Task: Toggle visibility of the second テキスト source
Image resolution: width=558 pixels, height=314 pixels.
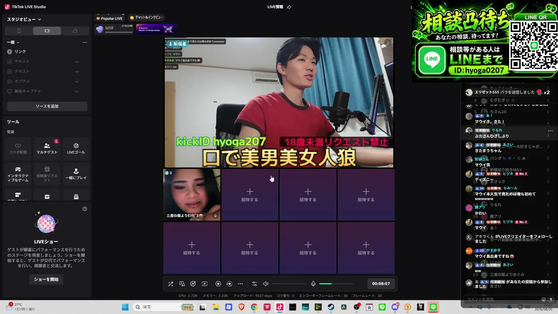Action: coord(77,72)
